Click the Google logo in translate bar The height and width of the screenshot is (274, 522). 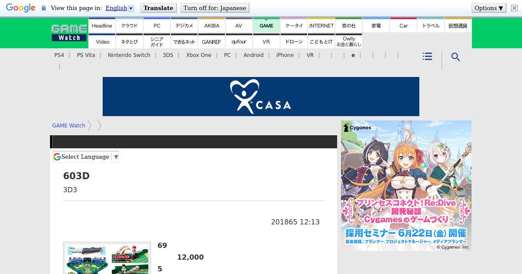(x=20, y=8)
